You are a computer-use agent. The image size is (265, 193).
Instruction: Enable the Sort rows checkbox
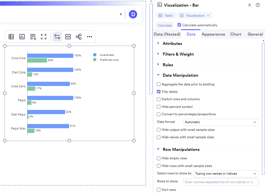click(159, 190)
